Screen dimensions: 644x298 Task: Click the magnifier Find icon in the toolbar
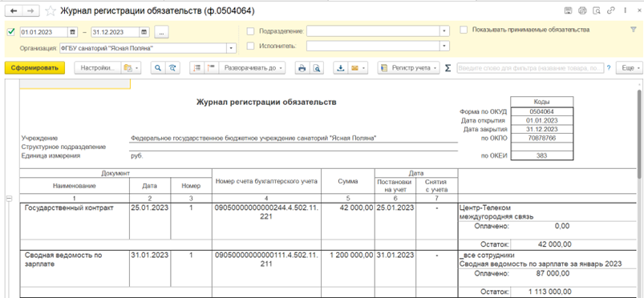coord(157,69)
